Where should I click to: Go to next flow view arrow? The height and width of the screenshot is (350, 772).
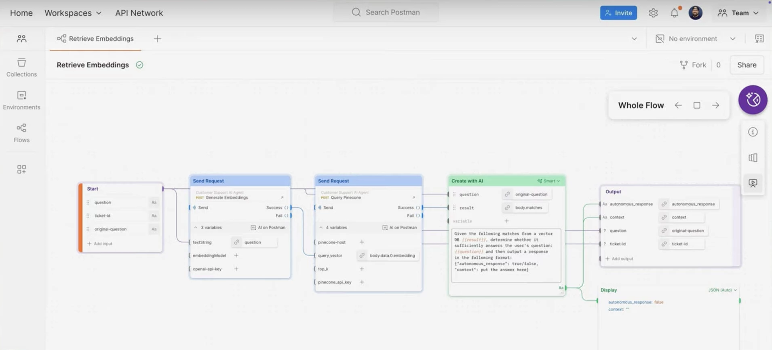tap(715, 105)
